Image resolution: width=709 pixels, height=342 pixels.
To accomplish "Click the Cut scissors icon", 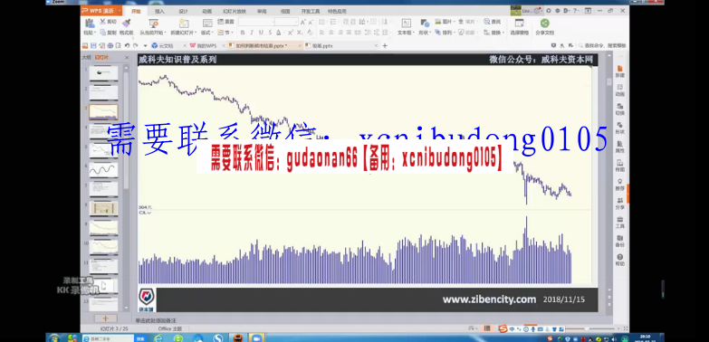I will (x=102, y=21).
